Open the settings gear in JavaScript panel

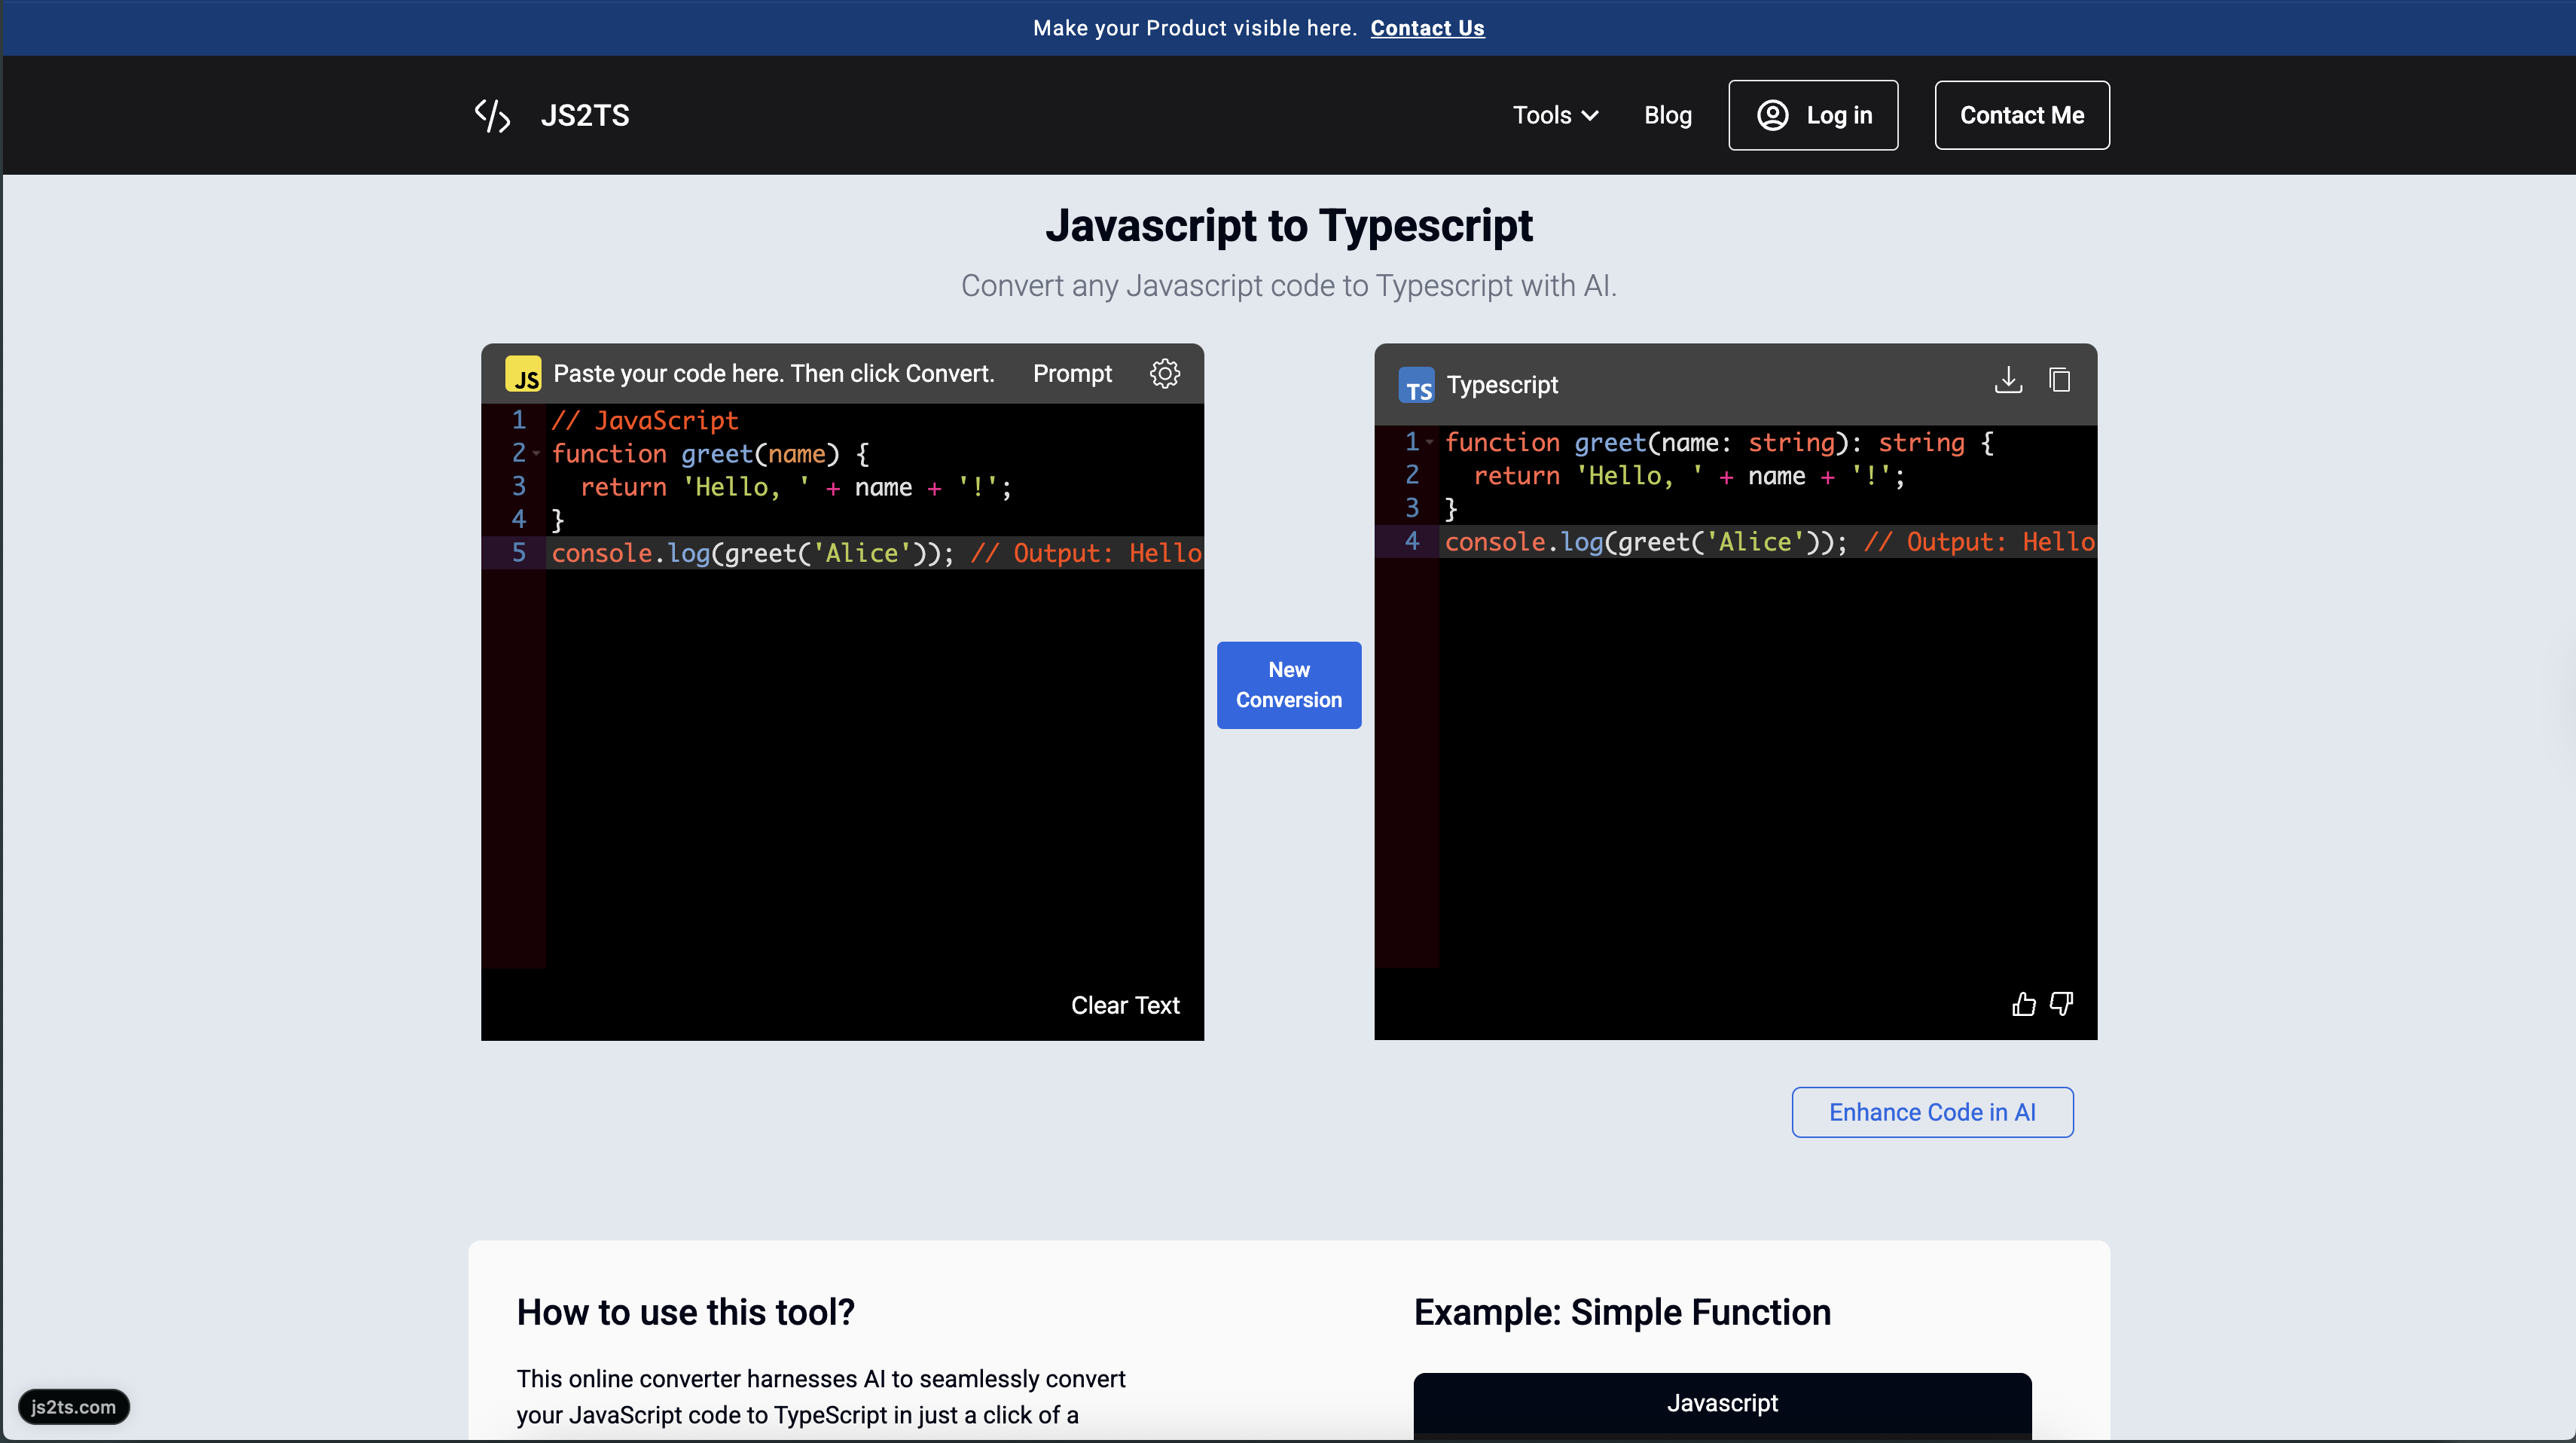pos(1165,373)
